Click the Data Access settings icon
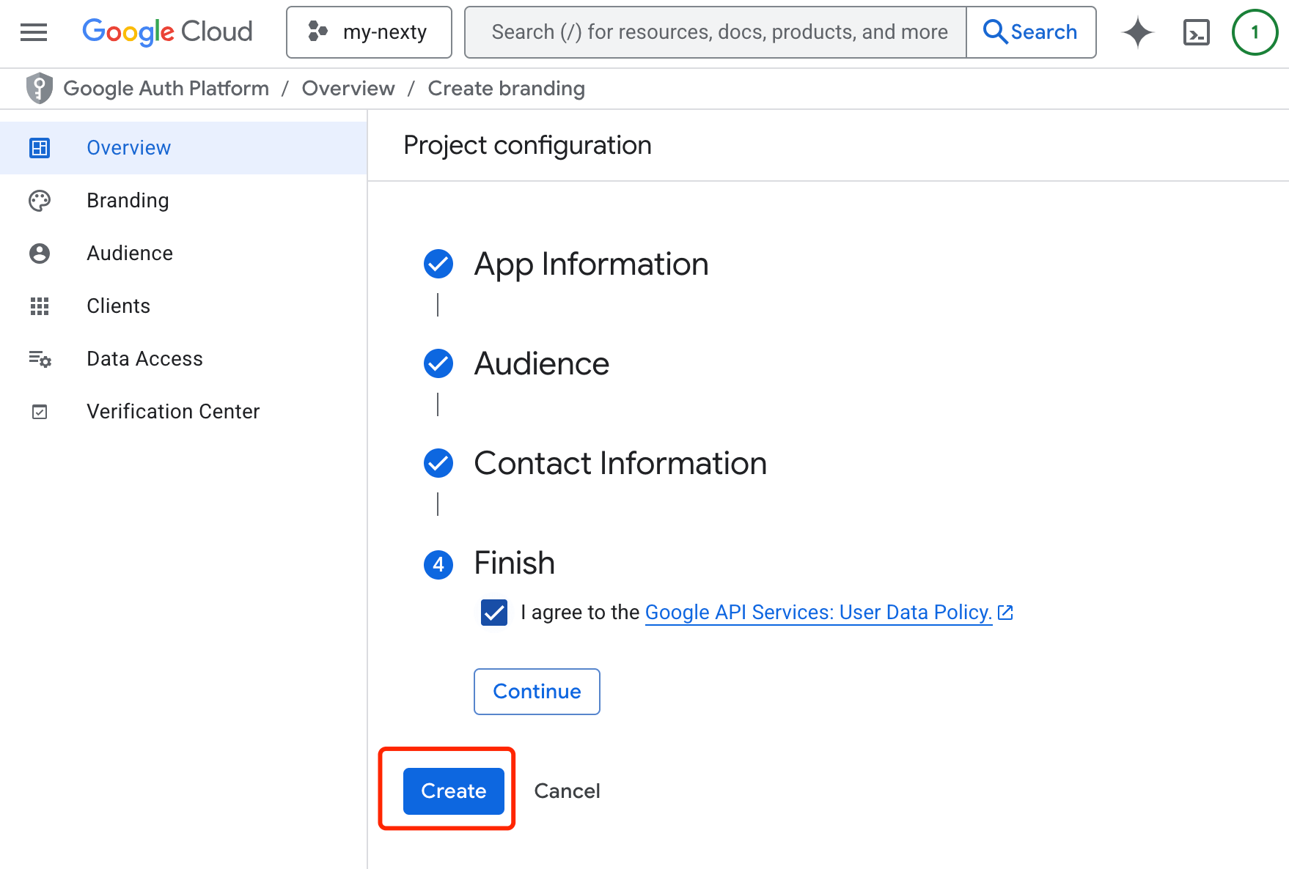The height and width of the screenshot is (869, 1289). click(40, 359)
